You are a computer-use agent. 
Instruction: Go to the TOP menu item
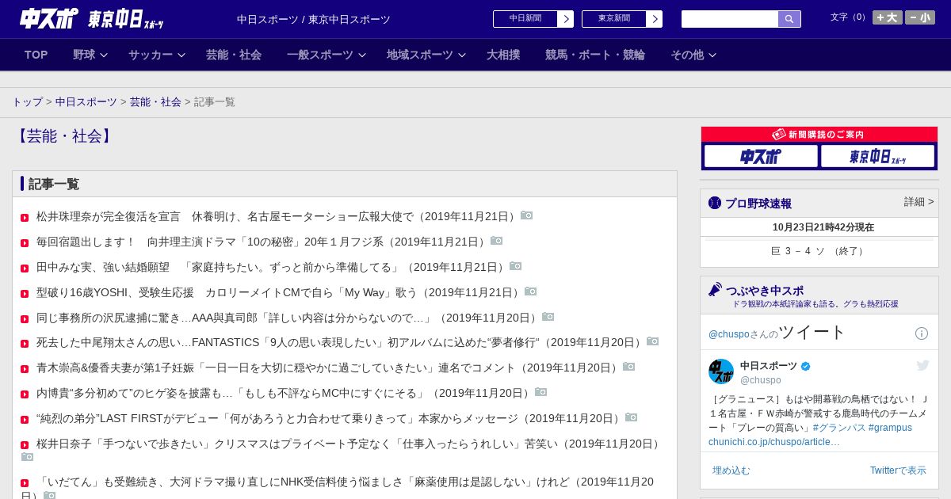[x=36, y=55]
